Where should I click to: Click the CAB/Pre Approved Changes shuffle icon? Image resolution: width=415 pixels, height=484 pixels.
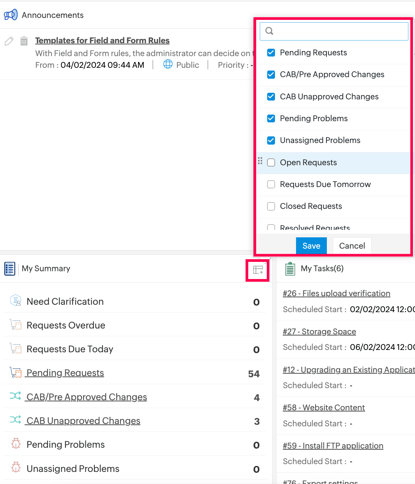pyautogui.click(x=15, y=396)
